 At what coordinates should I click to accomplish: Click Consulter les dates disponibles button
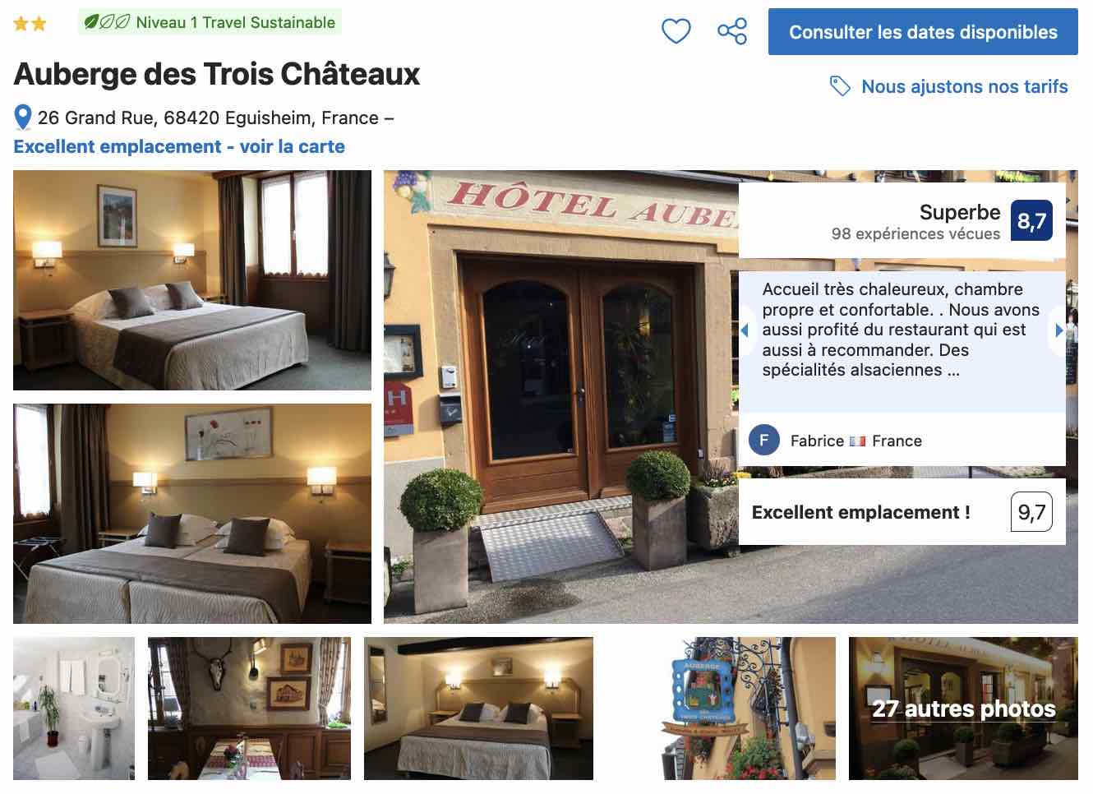(x=923, y=32)
